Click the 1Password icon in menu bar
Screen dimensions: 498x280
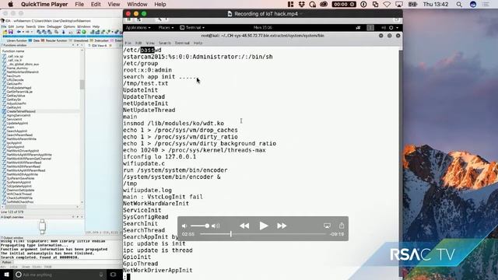363,4
